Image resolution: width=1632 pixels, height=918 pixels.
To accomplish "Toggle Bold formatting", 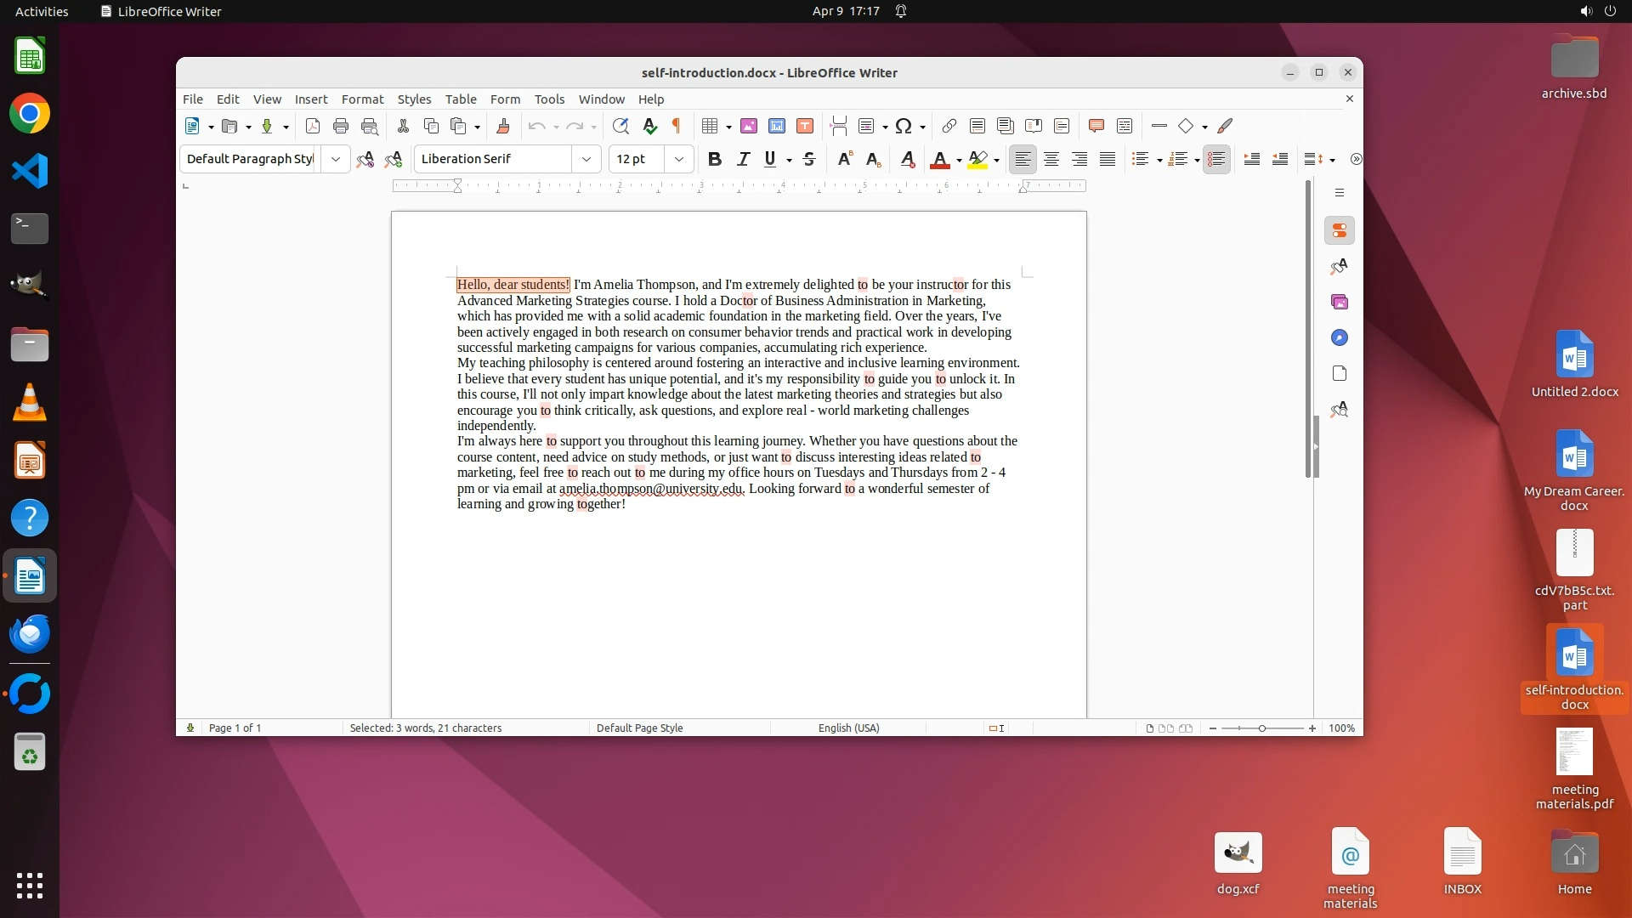I will coord(714,159).
